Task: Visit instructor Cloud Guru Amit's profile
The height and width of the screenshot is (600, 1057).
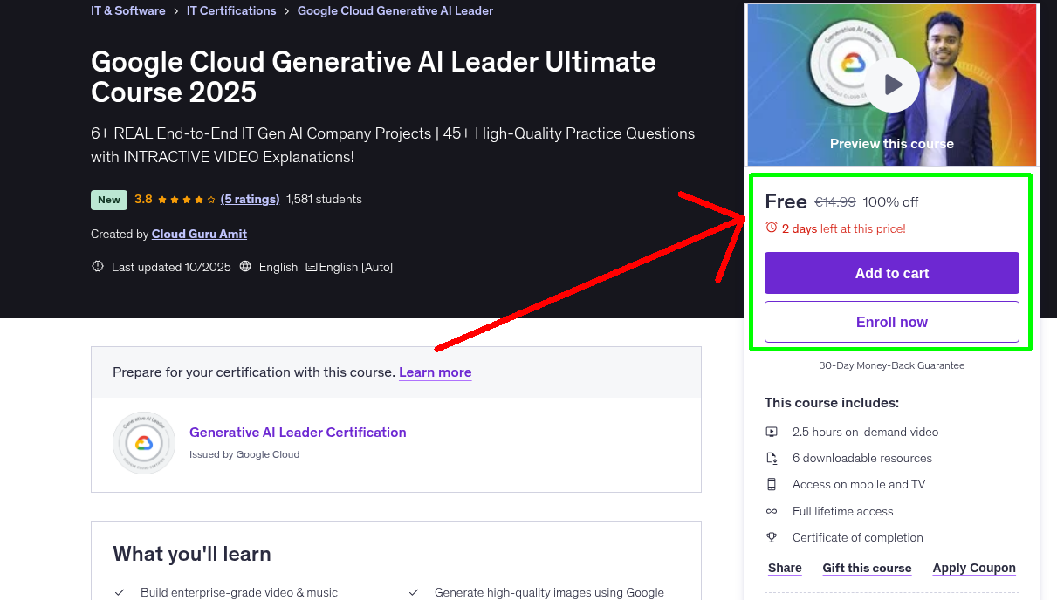Action: tap(199, 234)
